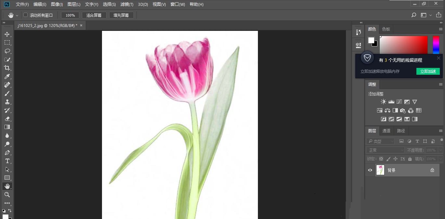Select the Move tool

pos(7,34)
